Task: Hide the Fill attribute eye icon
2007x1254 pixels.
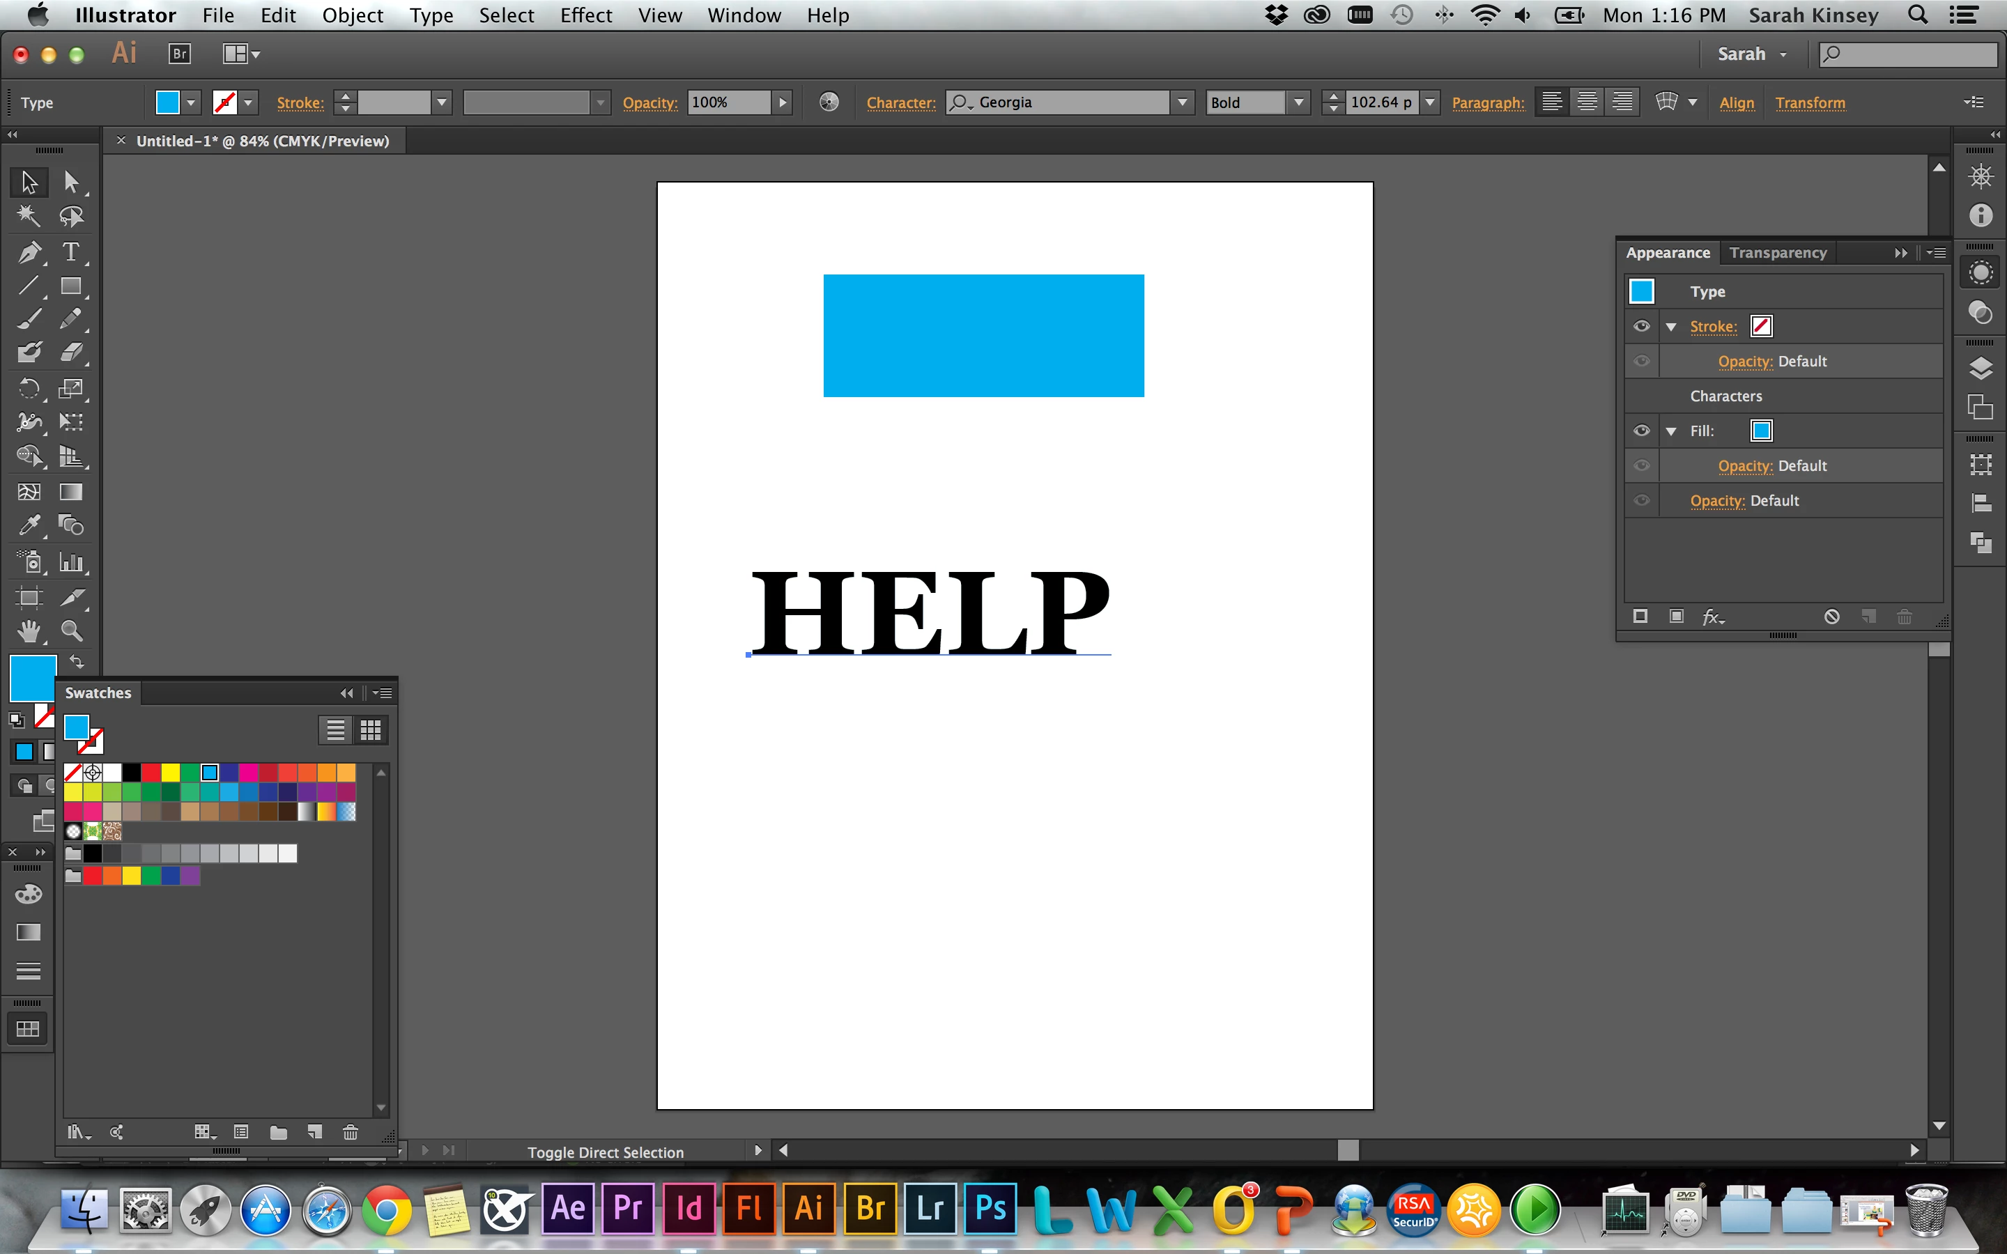Action: pos(1641,431)
